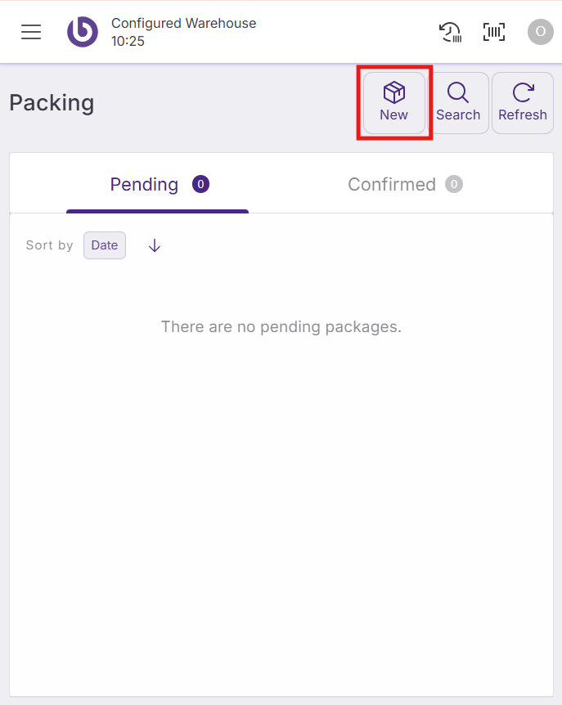Screen dimensions: 562x705
Task: Switch to the Confirmed tab
Action: coord(392,185)
